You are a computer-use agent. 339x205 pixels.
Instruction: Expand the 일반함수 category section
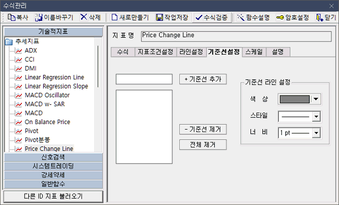(53, 184)
